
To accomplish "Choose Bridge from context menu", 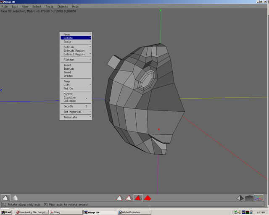I will (x=76, y=76).
